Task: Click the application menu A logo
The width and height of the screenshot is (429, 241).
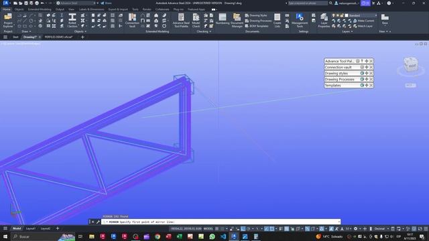Action: 5,3
